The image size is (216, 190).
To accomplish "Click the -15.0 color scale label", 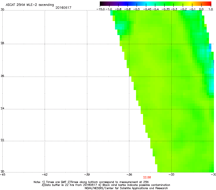I will 101,9.
